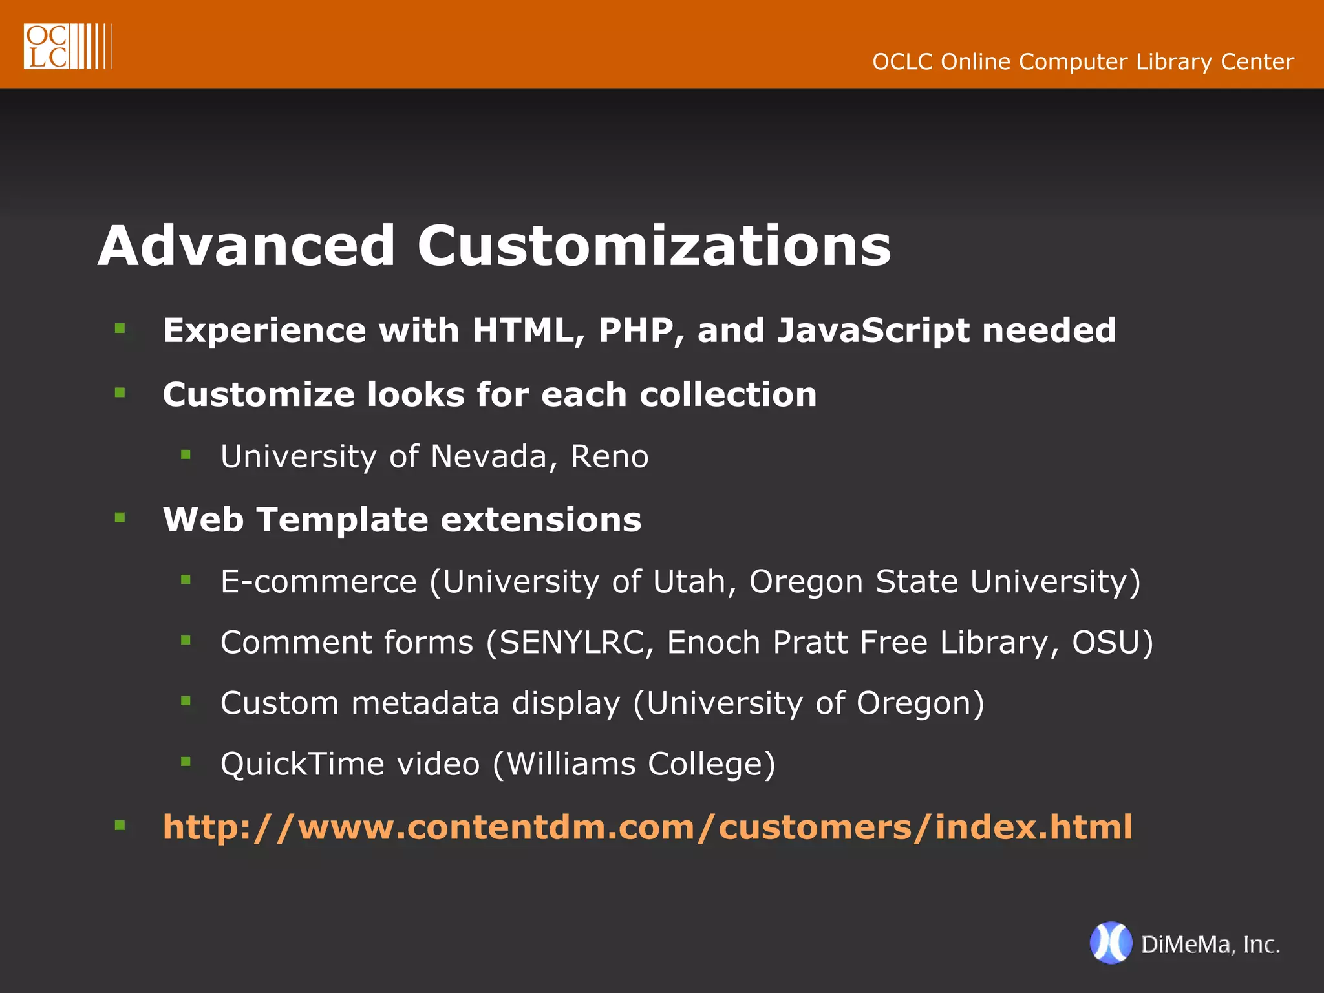Click the 'QuickTime video (Williams College)' line
Screen dimensions: 1324x993
[498, 764]
